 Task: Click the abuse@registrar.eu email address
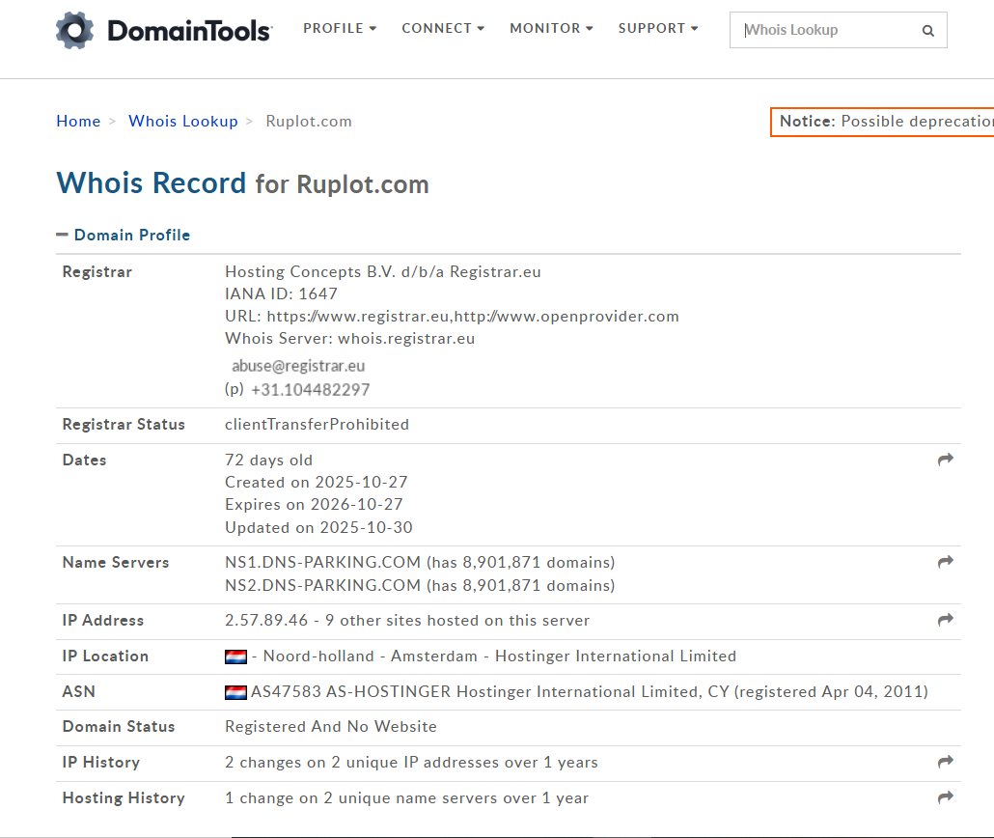click(x=298, y=366)
